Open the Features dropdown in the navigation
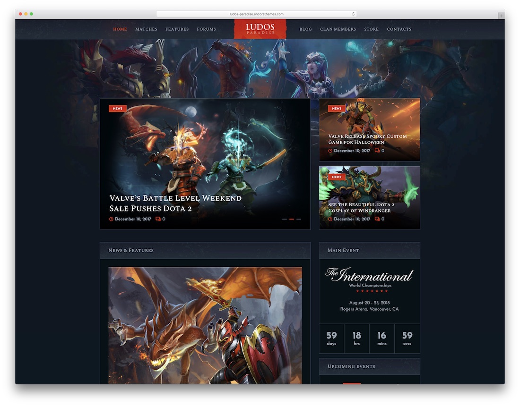Image resolution: width=520 pixels, height=406 pixels. (177, 29)
